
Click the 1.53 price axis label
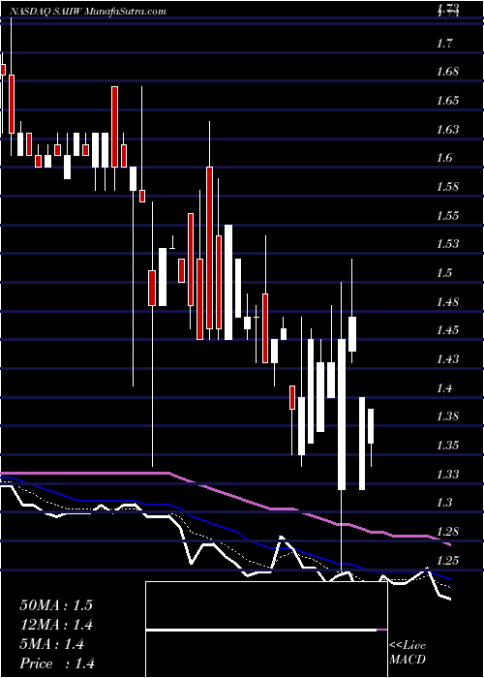pyautogui.click(x=449, y=244)
